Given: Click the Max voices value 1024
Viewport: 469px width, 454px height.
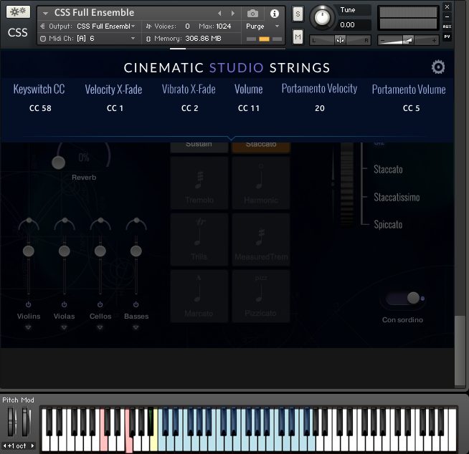Looking at the screenshot, I should 224,26.
